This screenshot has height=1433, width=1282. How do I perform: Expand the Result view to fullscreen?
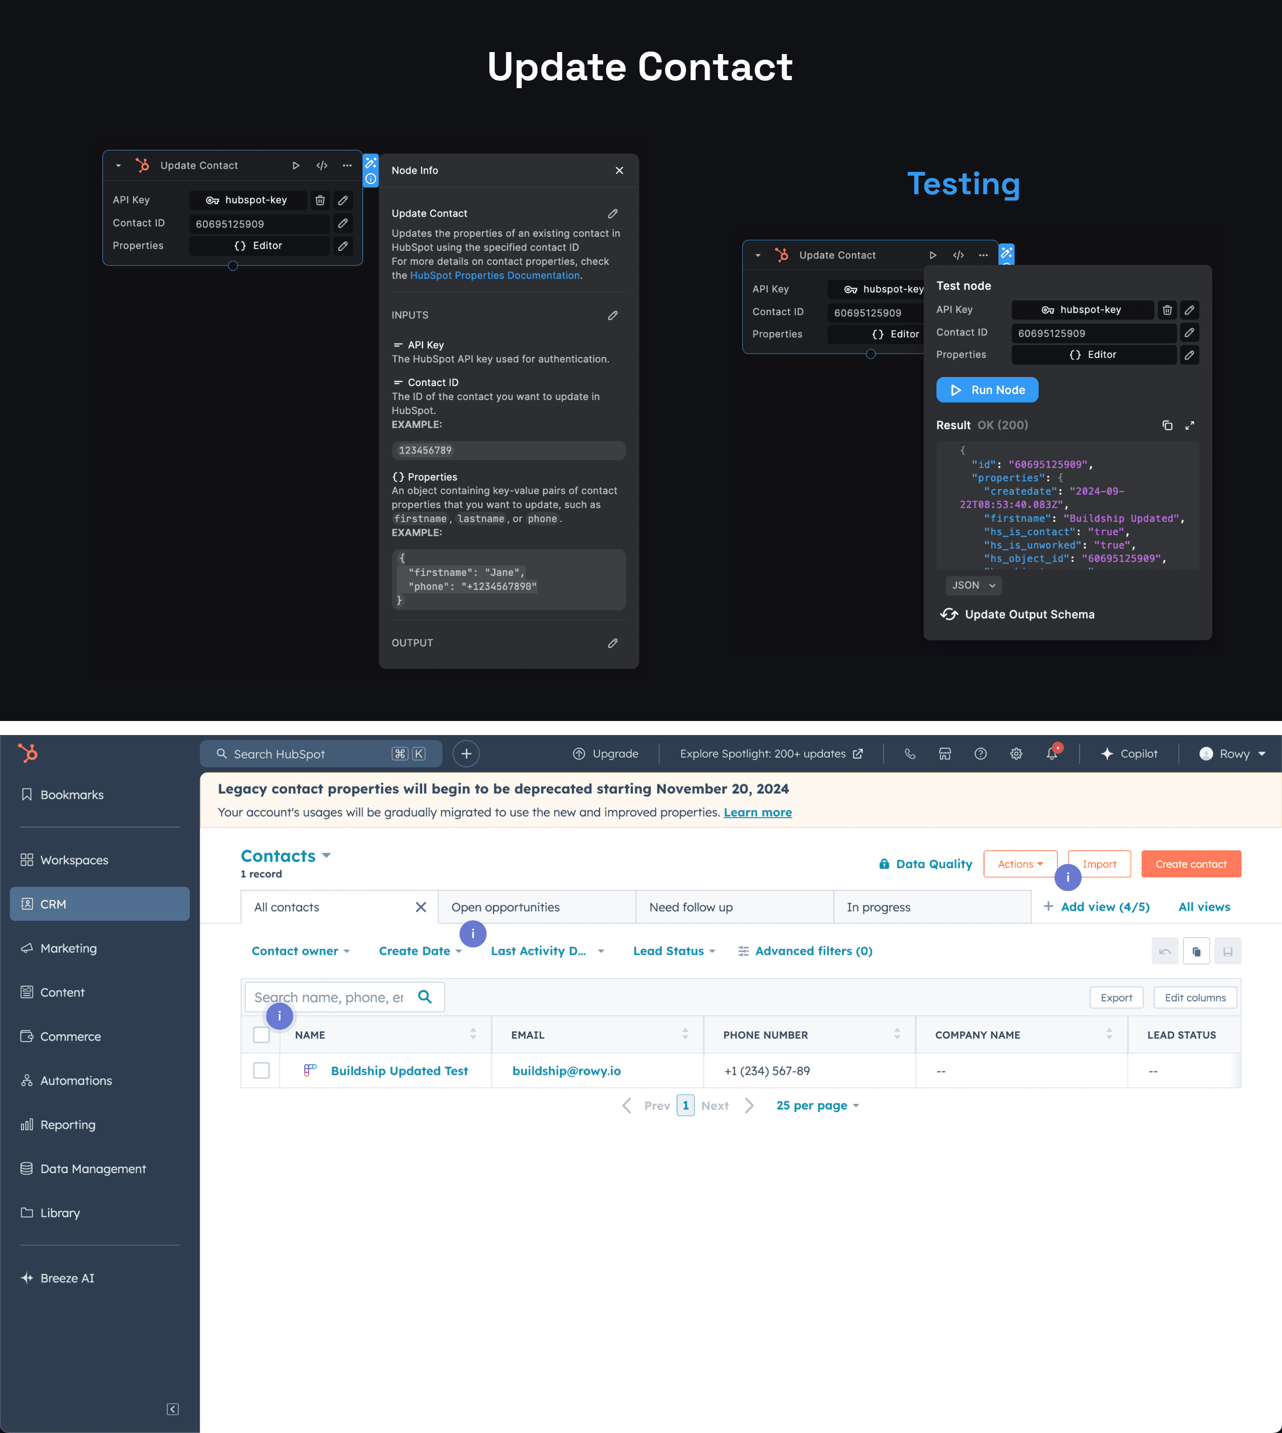pos(1190,425)
